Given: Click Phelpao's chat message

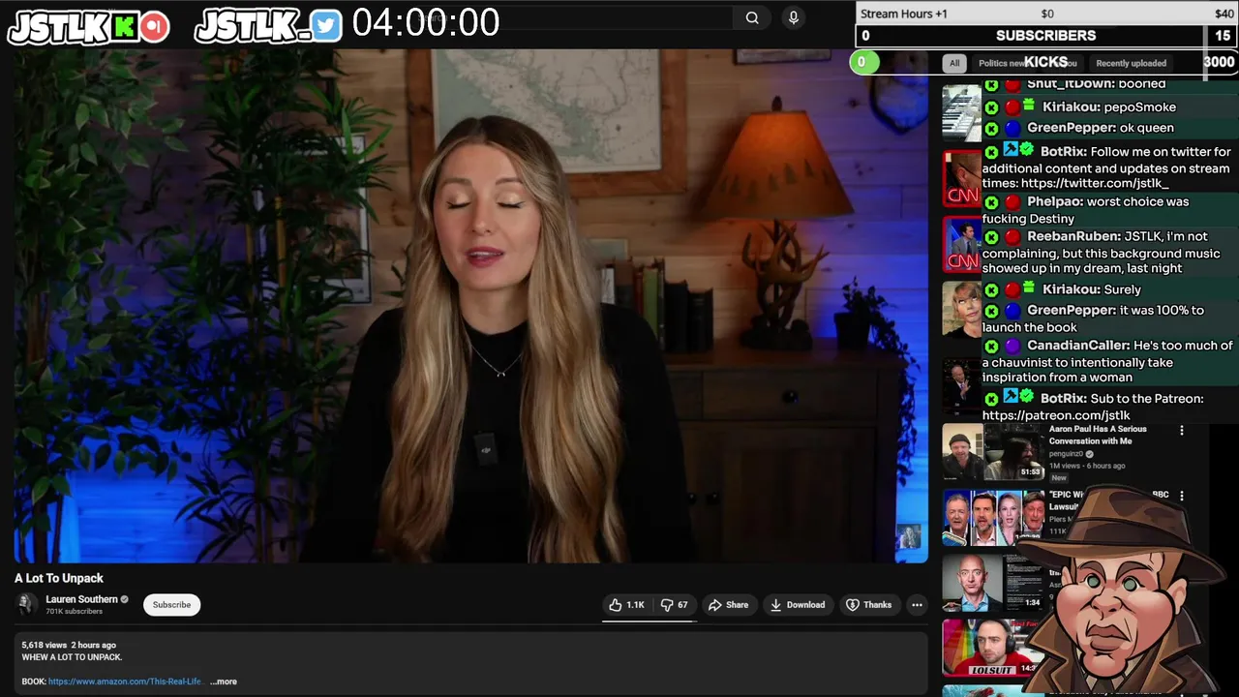Looking at the screenshot, I should click(x=1085, y=210).
